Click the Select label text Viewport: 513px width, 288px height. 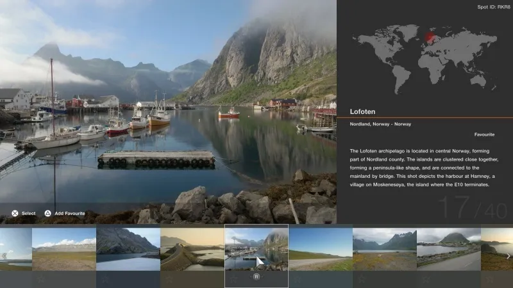(x=29, y=213)
